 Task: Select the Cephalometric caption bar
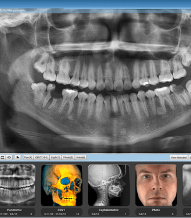(x=109, y=212)
